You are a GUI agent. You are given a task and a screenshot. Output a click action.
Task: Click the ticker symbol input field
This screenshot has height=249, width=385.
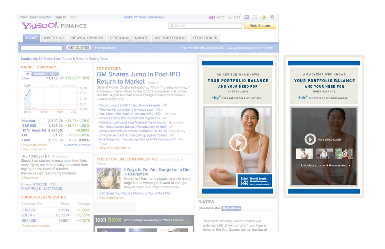coord(41,48)
